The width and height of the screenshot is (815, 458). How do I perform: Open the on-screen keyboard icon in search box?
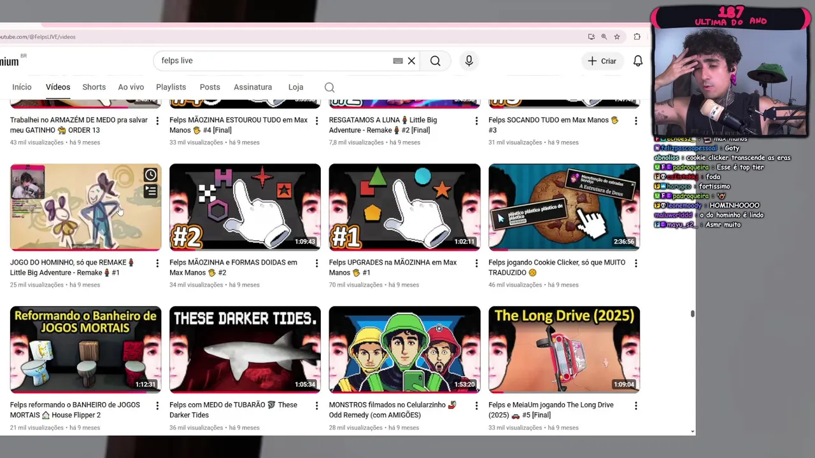(x=398, y=61)
